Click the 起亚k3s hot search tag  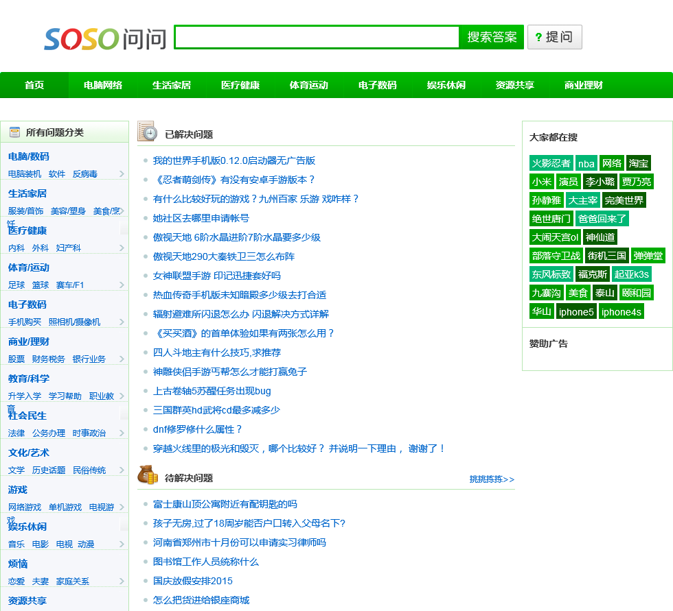pos(631,274)
